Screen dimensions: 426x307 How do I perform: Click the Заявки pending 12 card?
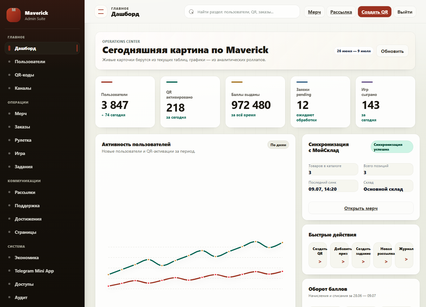[320, 102]
